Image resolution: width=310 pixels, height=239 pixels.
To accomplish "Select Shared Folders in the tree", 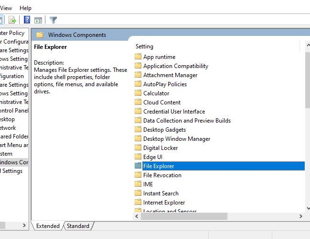I will [14, 137].
